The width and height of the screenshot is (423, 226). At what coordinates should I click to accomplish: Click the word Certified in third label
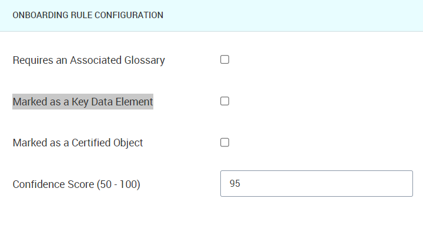(91, 143)
